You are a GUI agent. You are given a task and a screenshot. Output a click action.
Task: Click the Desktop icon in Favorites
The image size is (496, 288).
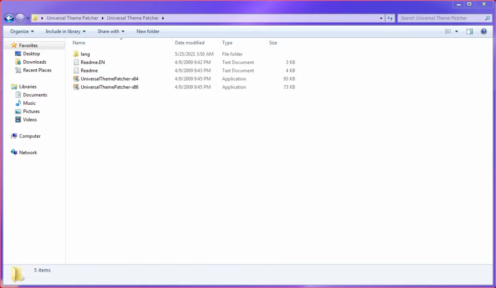pyautogui.click(x=18, y=54)
